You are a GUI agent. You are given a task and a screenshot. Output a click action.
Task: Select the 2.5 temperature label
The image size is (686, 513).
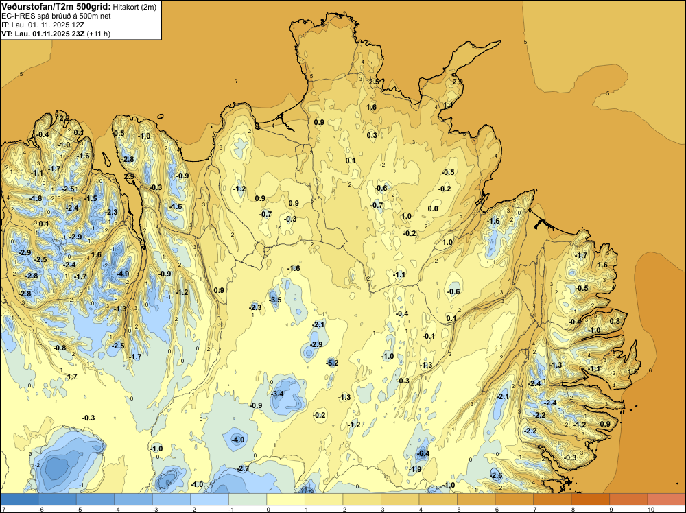(374, 82)
